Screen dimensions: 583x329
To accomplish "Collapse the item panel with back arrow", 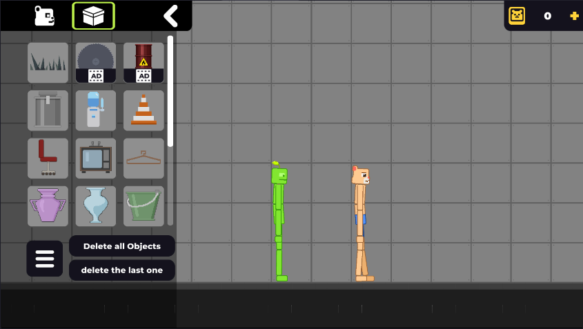I will click(170, 16).
